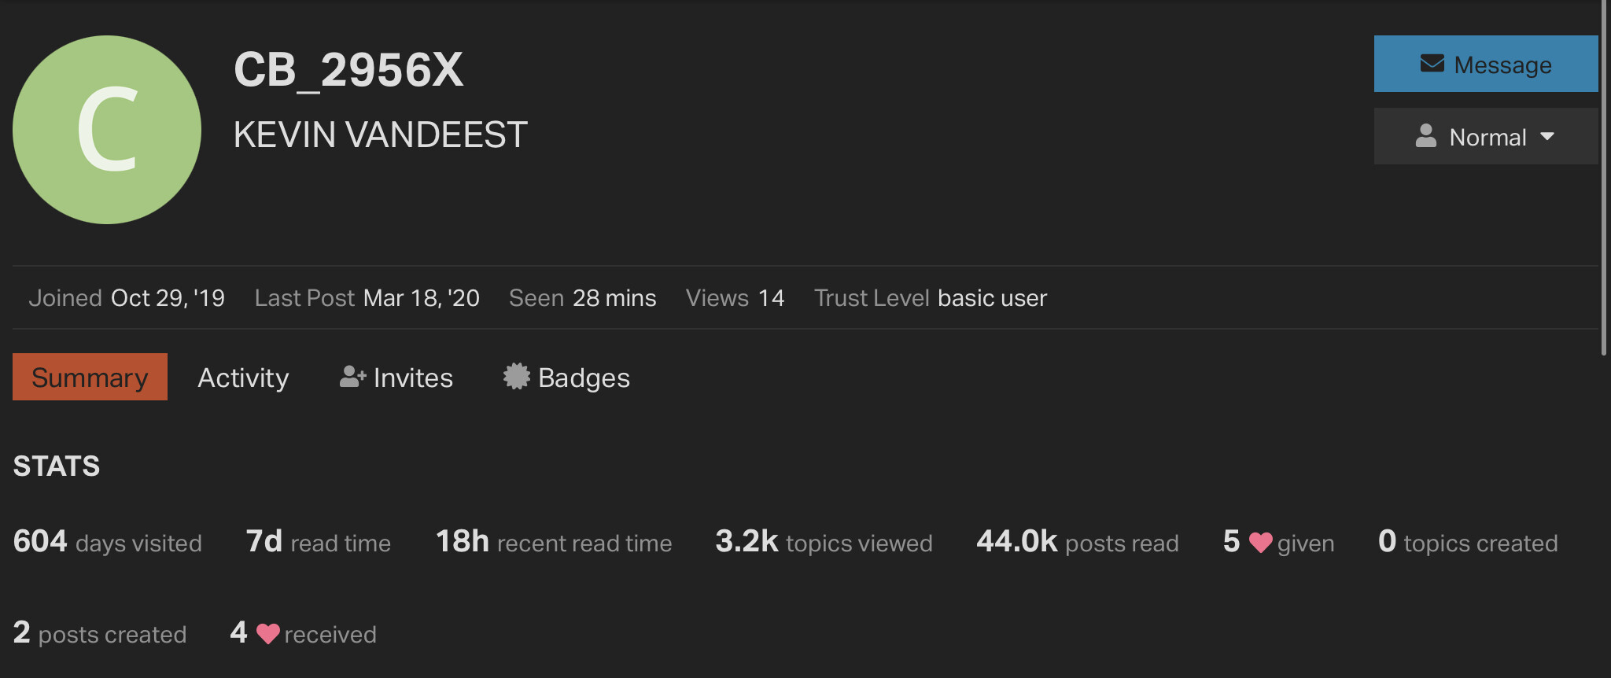Click the 0 topics created stat
The width and height of the screenshot is (1611, 678).
pos(1468,542)
